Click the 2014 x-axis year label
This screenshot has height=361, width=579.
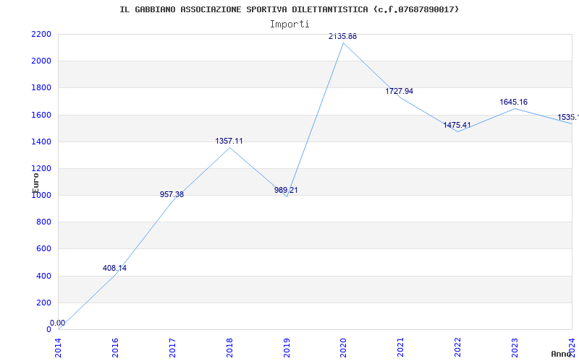(58, 347)
